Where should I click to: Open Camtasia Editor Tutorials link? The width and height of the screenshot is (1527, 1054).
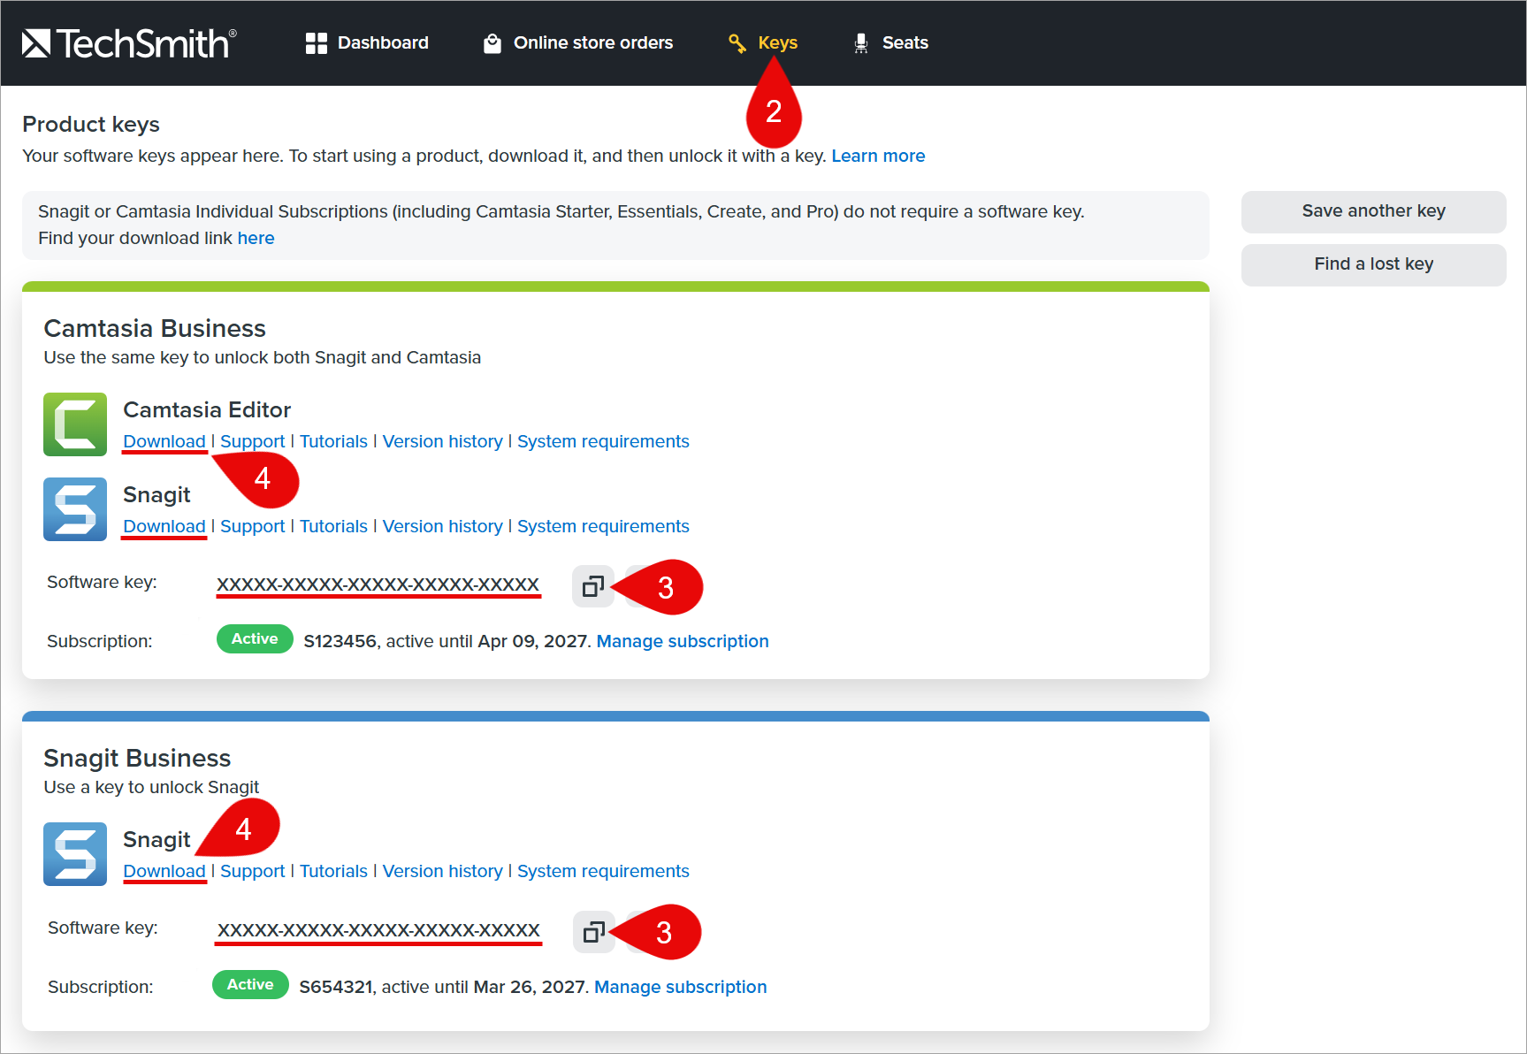click(333, 441)
